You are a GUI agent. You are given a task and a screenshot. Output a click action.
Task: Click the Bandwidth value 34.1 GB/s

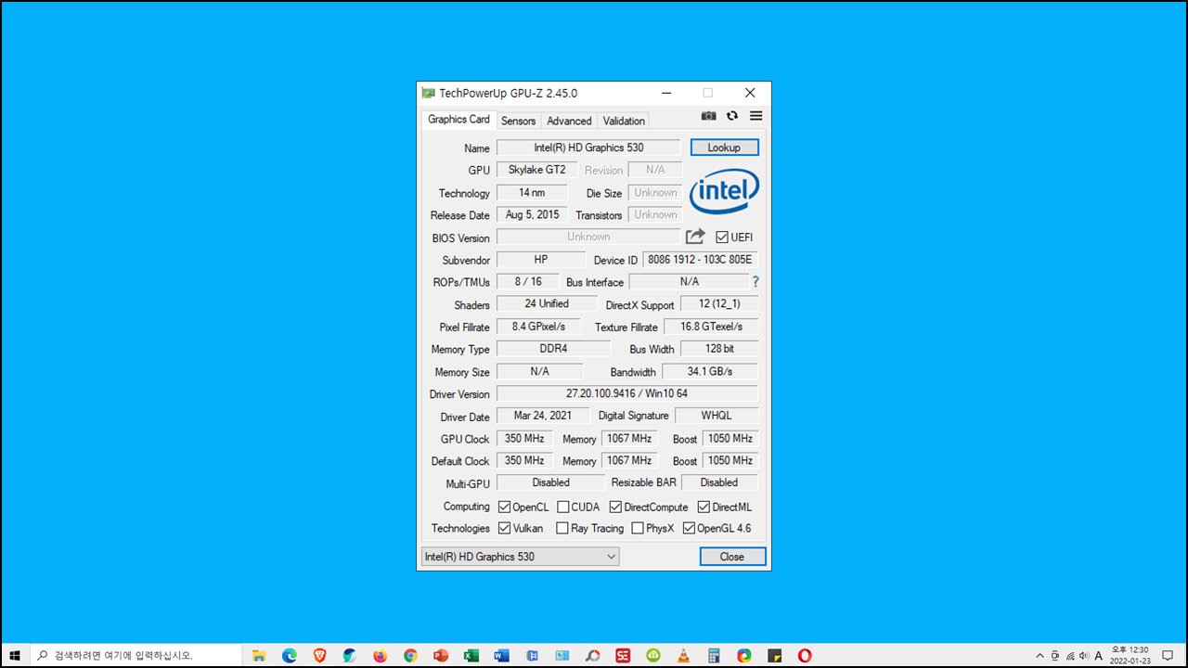pyautogui.click(x=710, y=371)
